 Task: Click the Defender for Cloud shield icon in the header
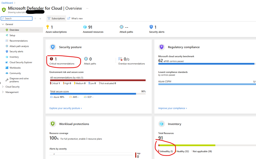(x=4, y=10)
